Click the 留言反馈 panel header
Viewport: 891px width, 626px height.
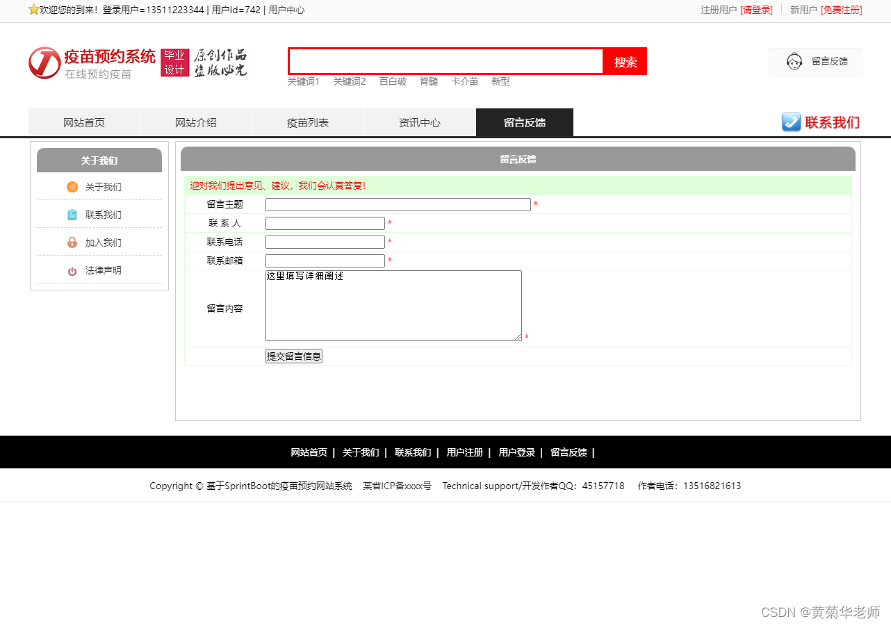(x=518, y=159)
